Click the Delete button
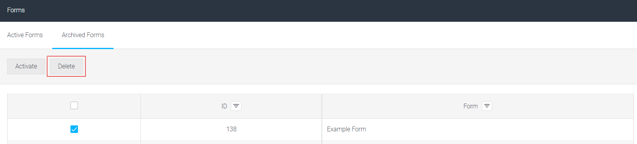 click(67, 66)
